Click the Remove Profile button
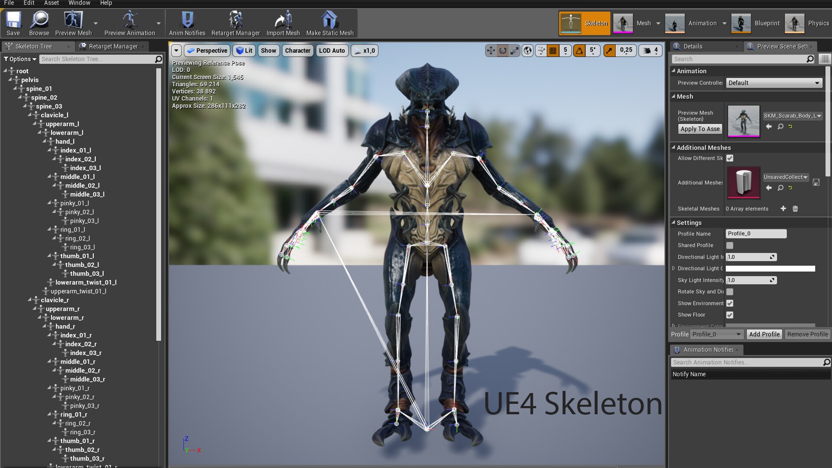This screenshot has height=468, width=832. tap(807, 334)
